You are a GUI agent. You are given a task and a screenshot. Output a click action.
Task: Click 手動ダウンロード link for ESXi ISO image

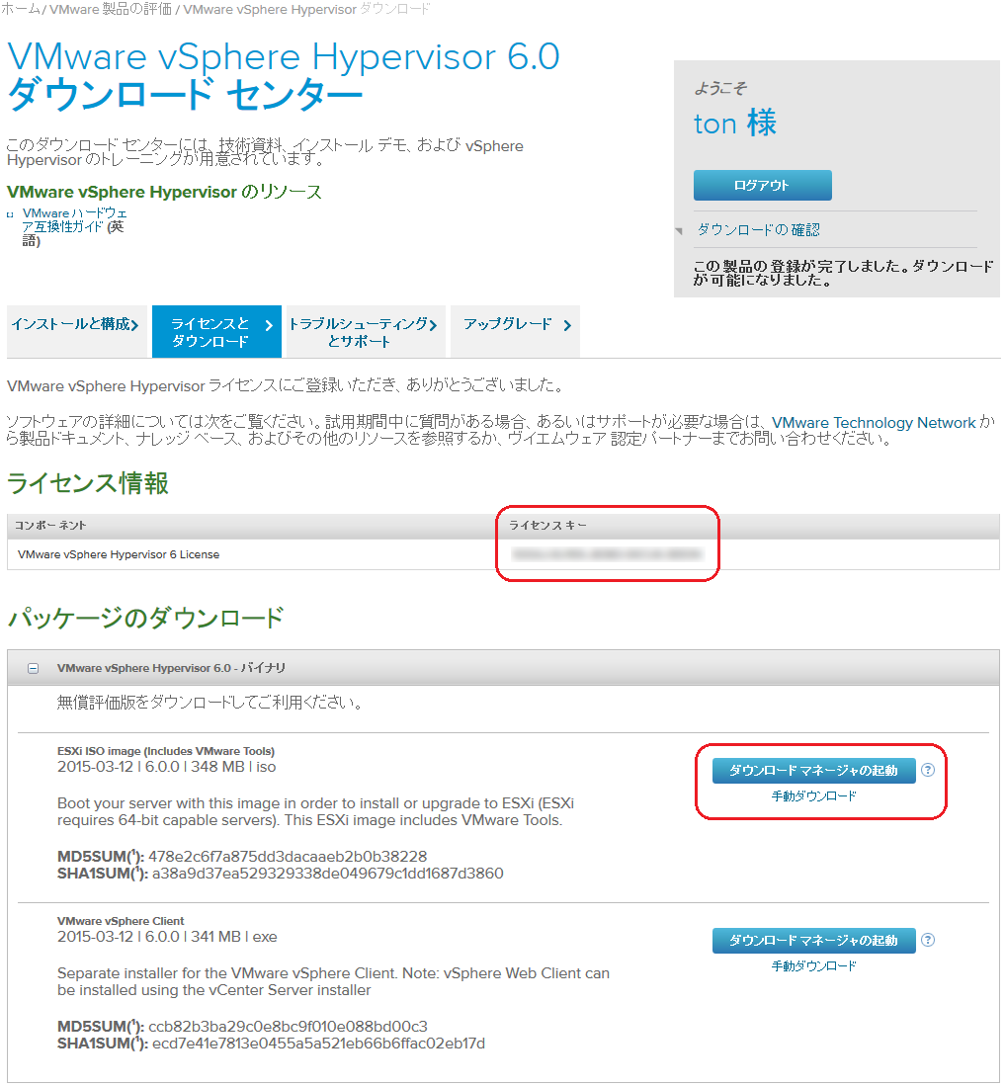pyautogui.click(x=813, y=796)
